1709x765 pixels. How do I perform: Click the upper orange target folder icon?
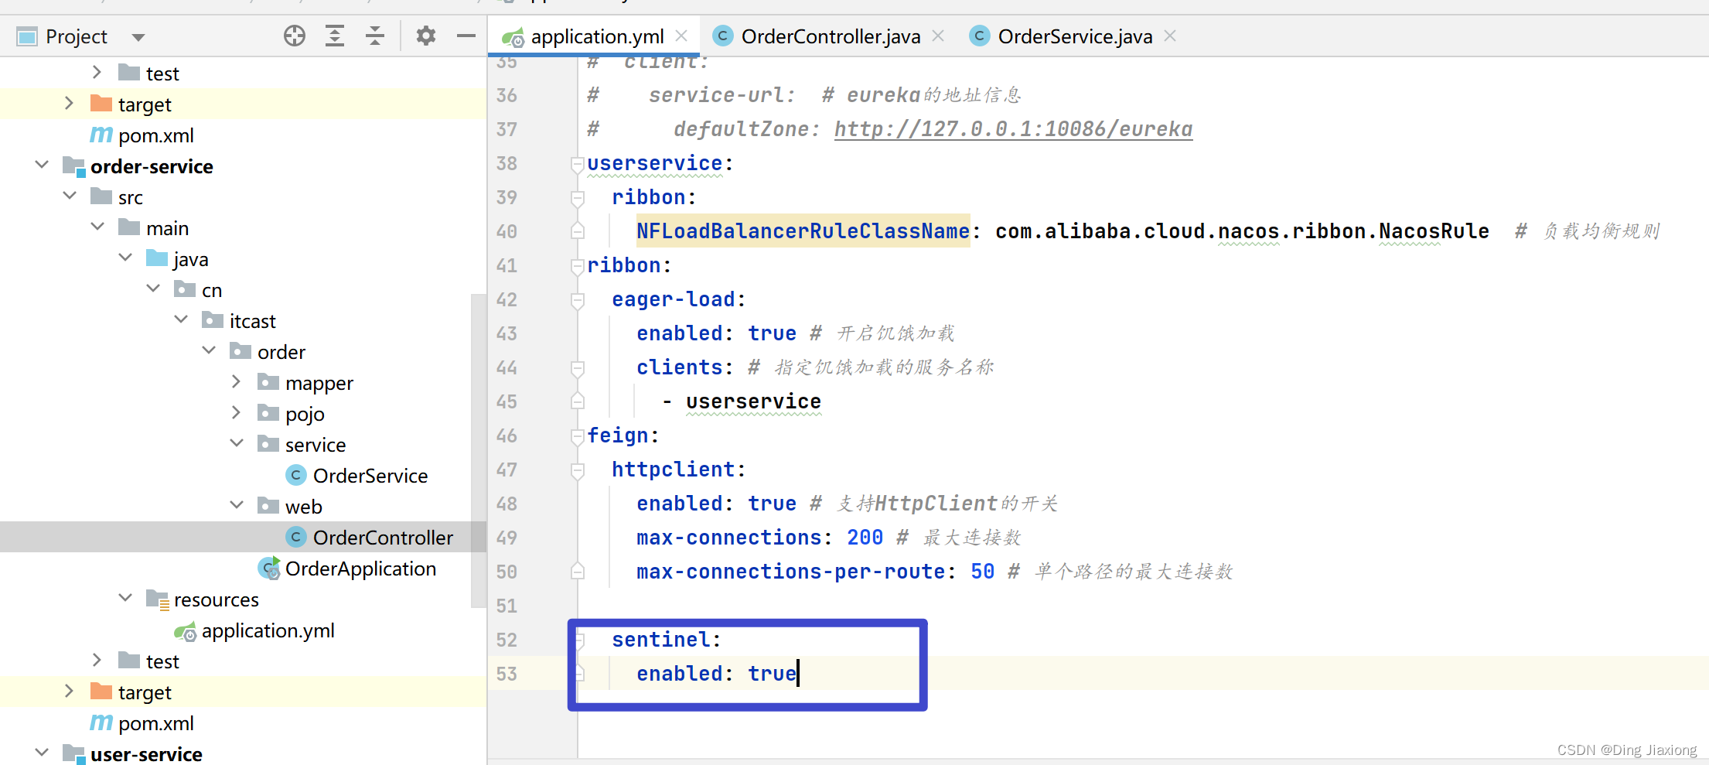click(101, 104)
